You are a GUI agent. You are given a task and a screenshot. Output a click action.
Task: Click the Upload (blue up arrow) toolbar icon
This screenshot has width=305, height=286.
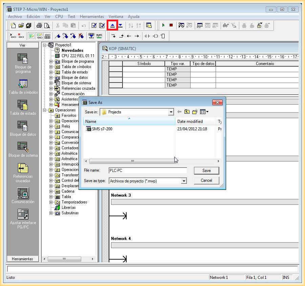(112, 25)
